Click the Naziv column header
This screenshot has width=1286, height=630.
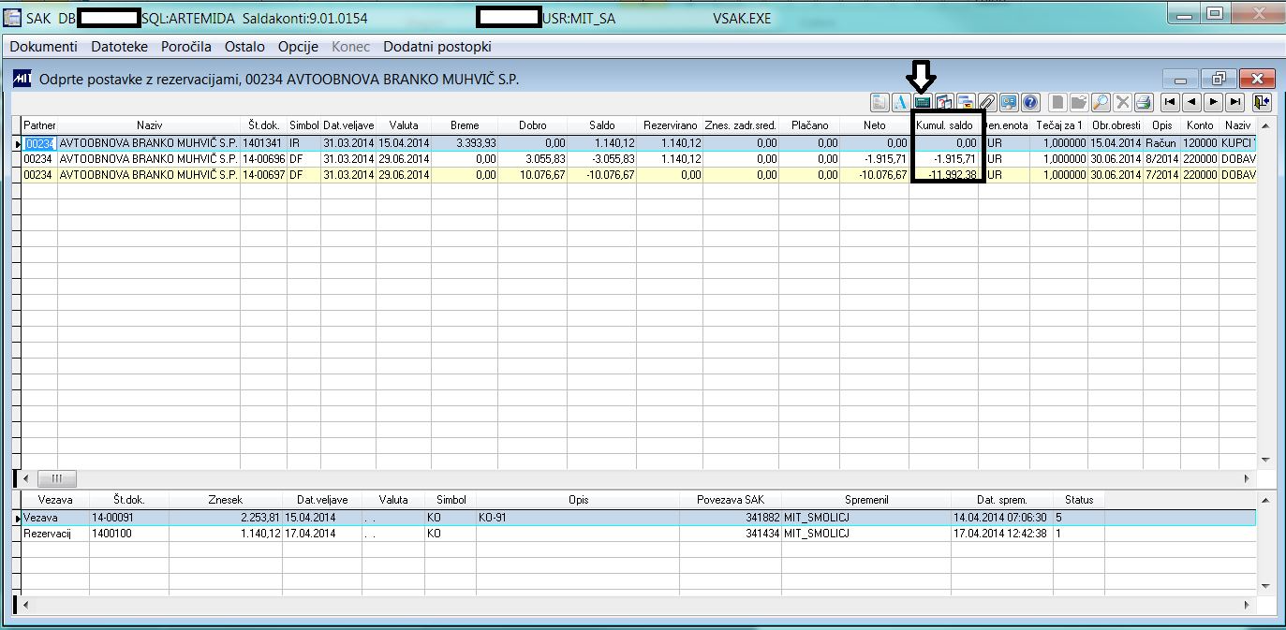(150, 125)
